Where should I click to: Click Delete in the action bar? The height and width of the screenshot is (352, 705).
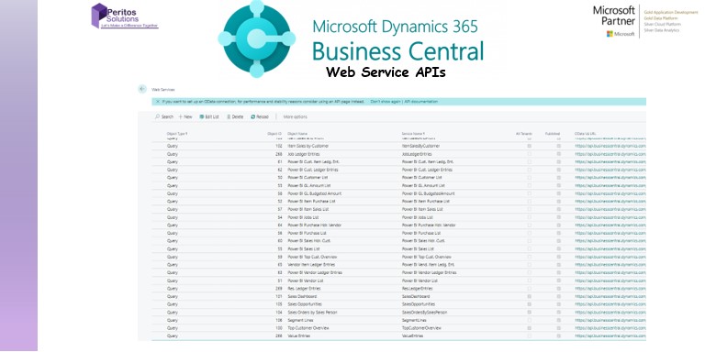tap(235, 116)
